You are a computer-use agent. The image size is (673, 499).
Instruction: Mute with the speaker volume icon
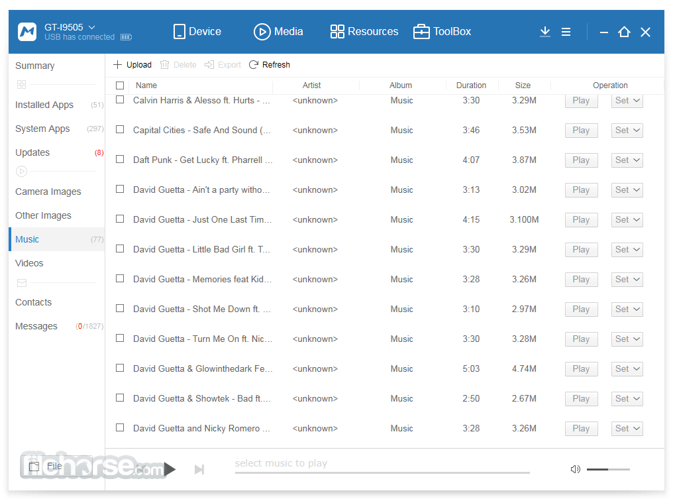(576, 469)
